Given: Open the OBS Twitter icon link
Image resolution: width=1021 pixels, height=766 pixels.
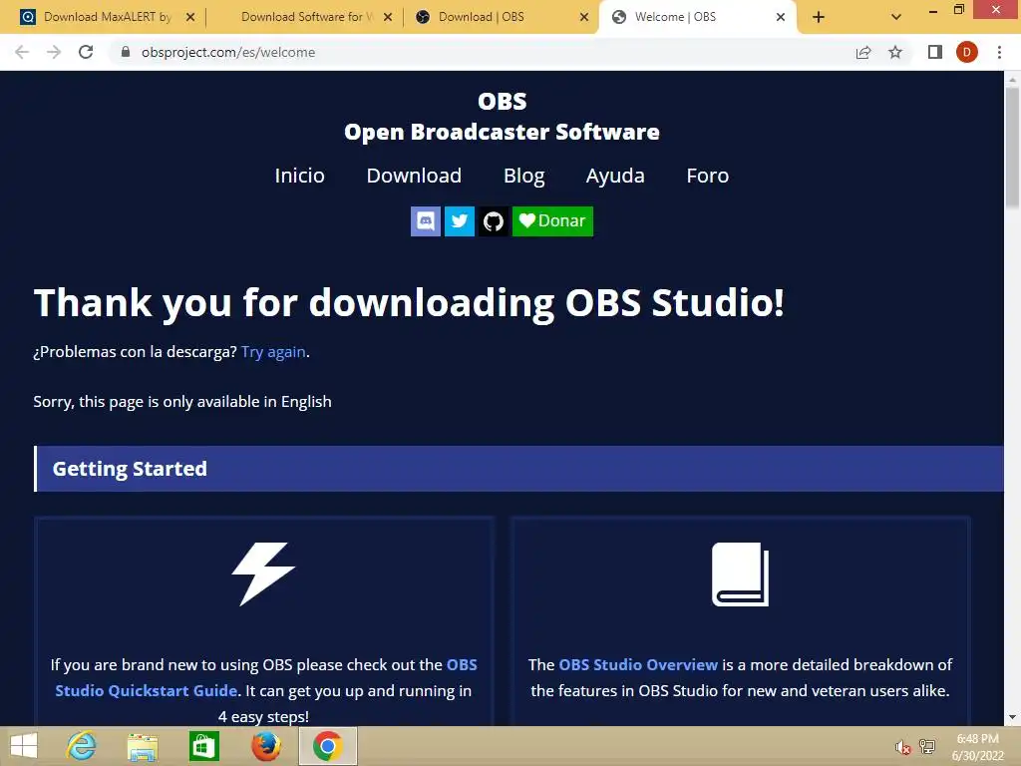Looking at the screenshot, I should tap(459, 221).
